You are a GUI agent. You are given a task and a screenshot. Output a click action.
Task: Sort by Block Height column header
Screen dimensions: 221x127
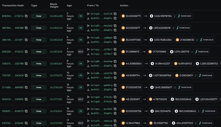click(54, 6)
